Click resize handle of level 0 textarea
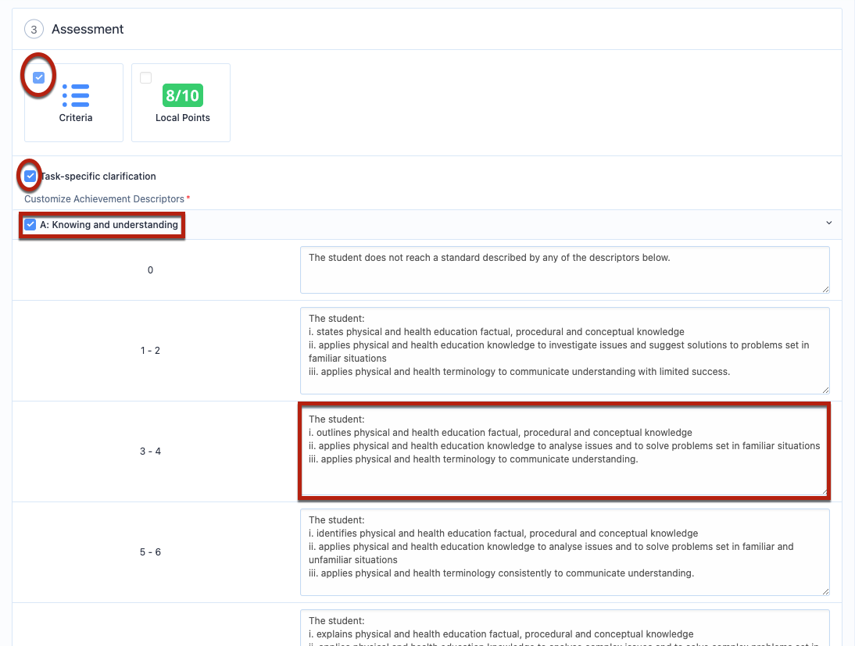 (x=825, y=289)
